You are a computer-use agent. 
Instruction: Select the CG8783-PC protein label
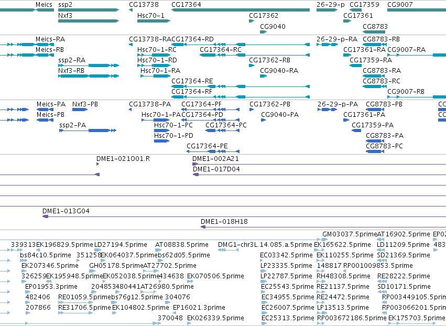[384, 146]
